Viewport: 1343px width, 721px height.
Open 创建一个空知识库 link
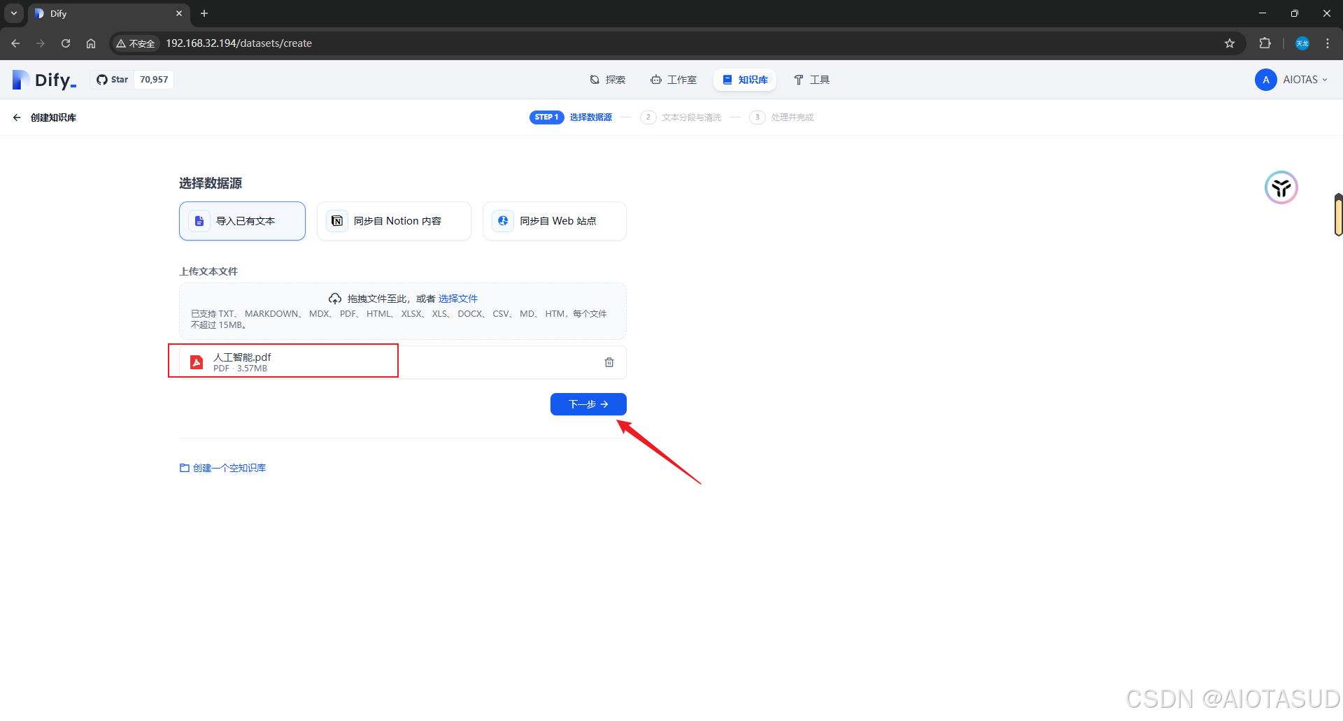coord(222,467)
